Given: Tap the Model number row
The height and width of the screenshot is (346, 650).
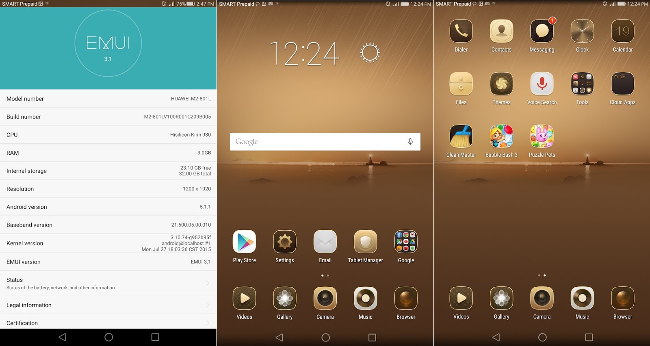Looking at the screenshot, I should coord(108,99).
